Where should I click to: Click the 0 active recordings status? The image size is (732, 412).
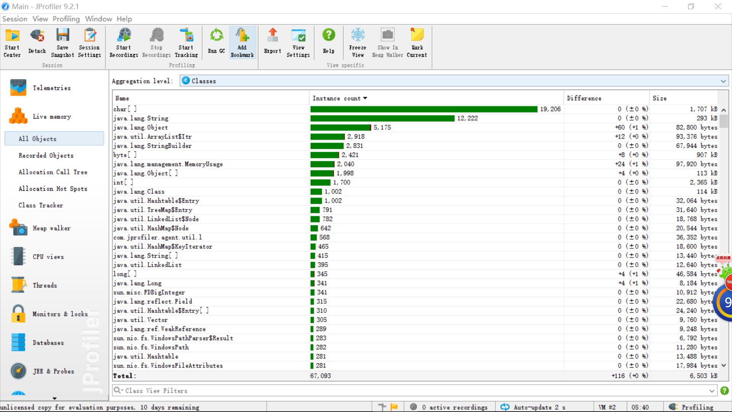tap(449, 407)
